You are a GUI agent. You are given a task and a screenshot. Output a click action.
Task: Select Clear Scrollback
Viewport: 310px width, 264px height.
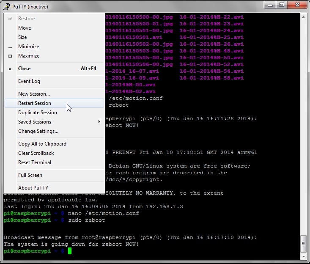click(x=55, y=153)
